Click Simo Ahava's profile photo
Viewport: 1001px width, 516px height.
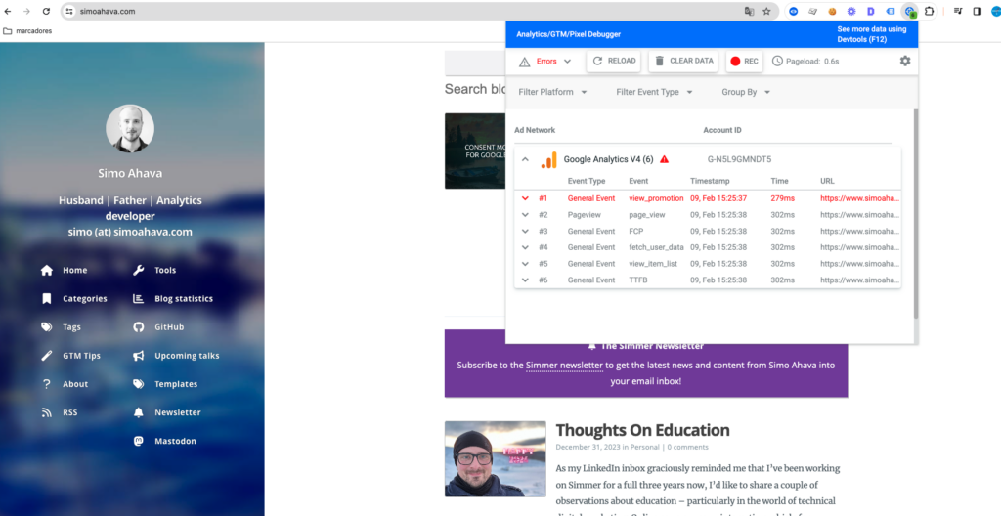[x=130, y=128]
